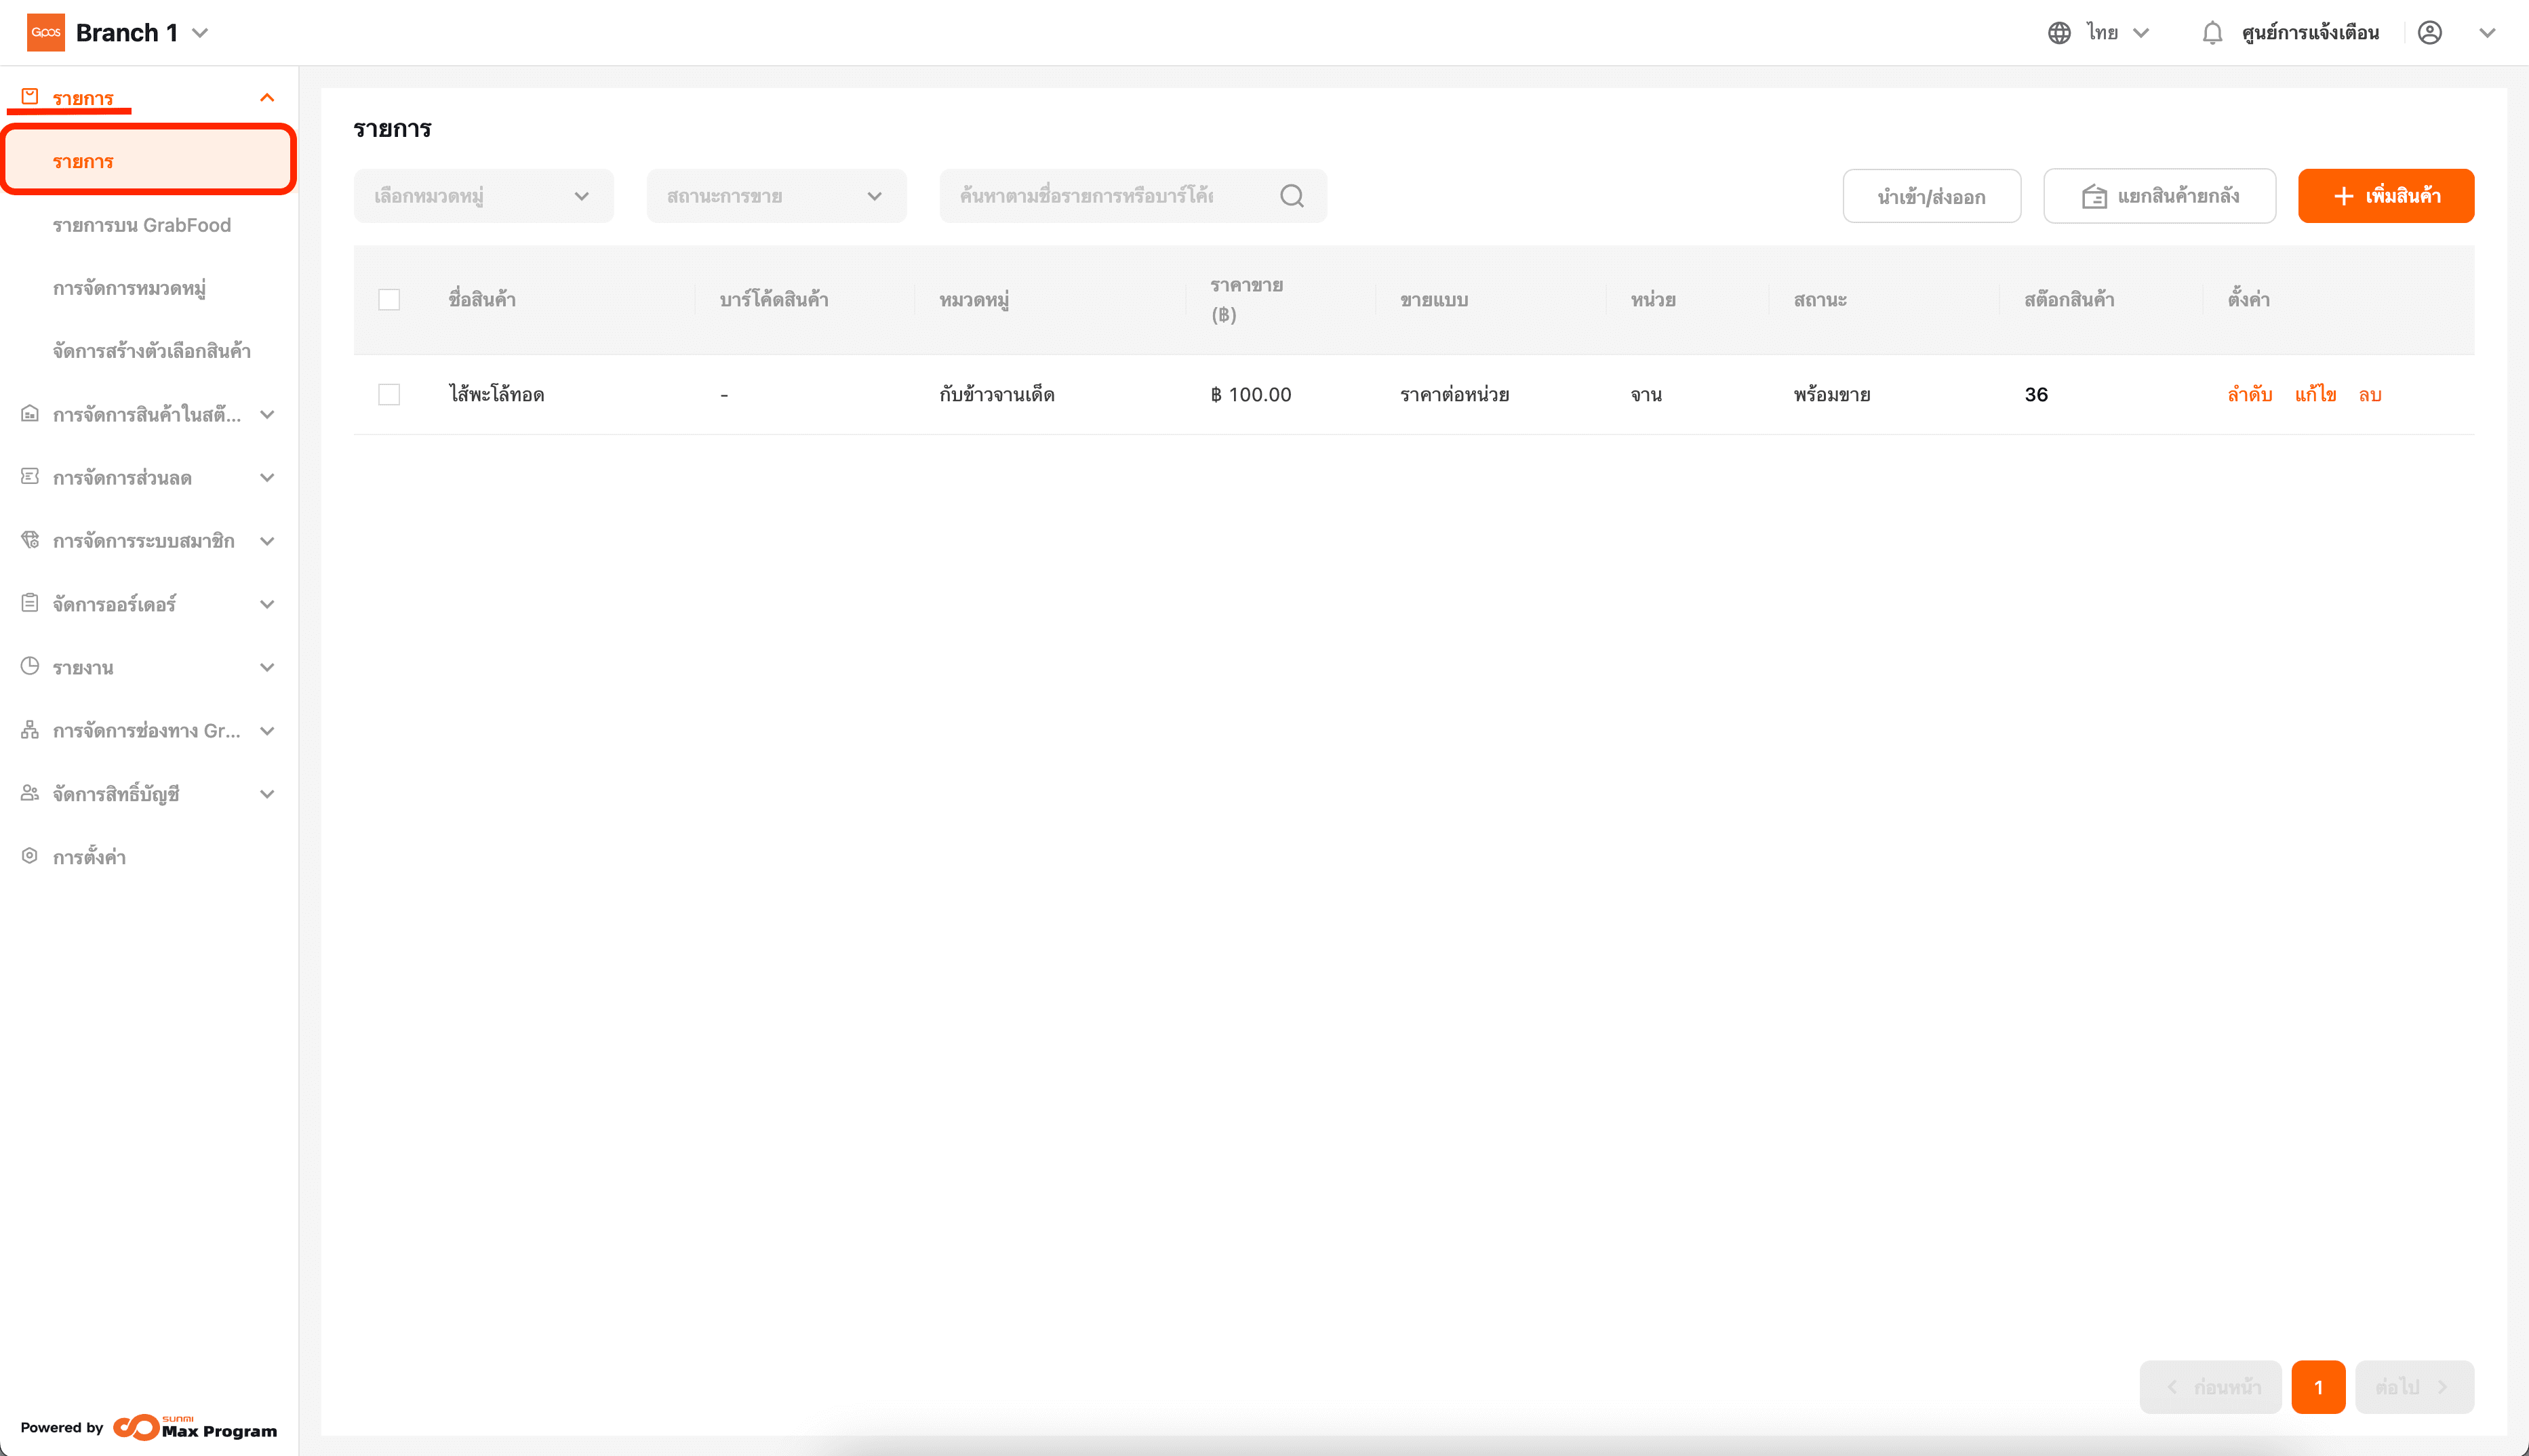Click the รายงาน clock icon in sidebar
This screenshot has width=2529, height=1456.
tap(30, 666)
